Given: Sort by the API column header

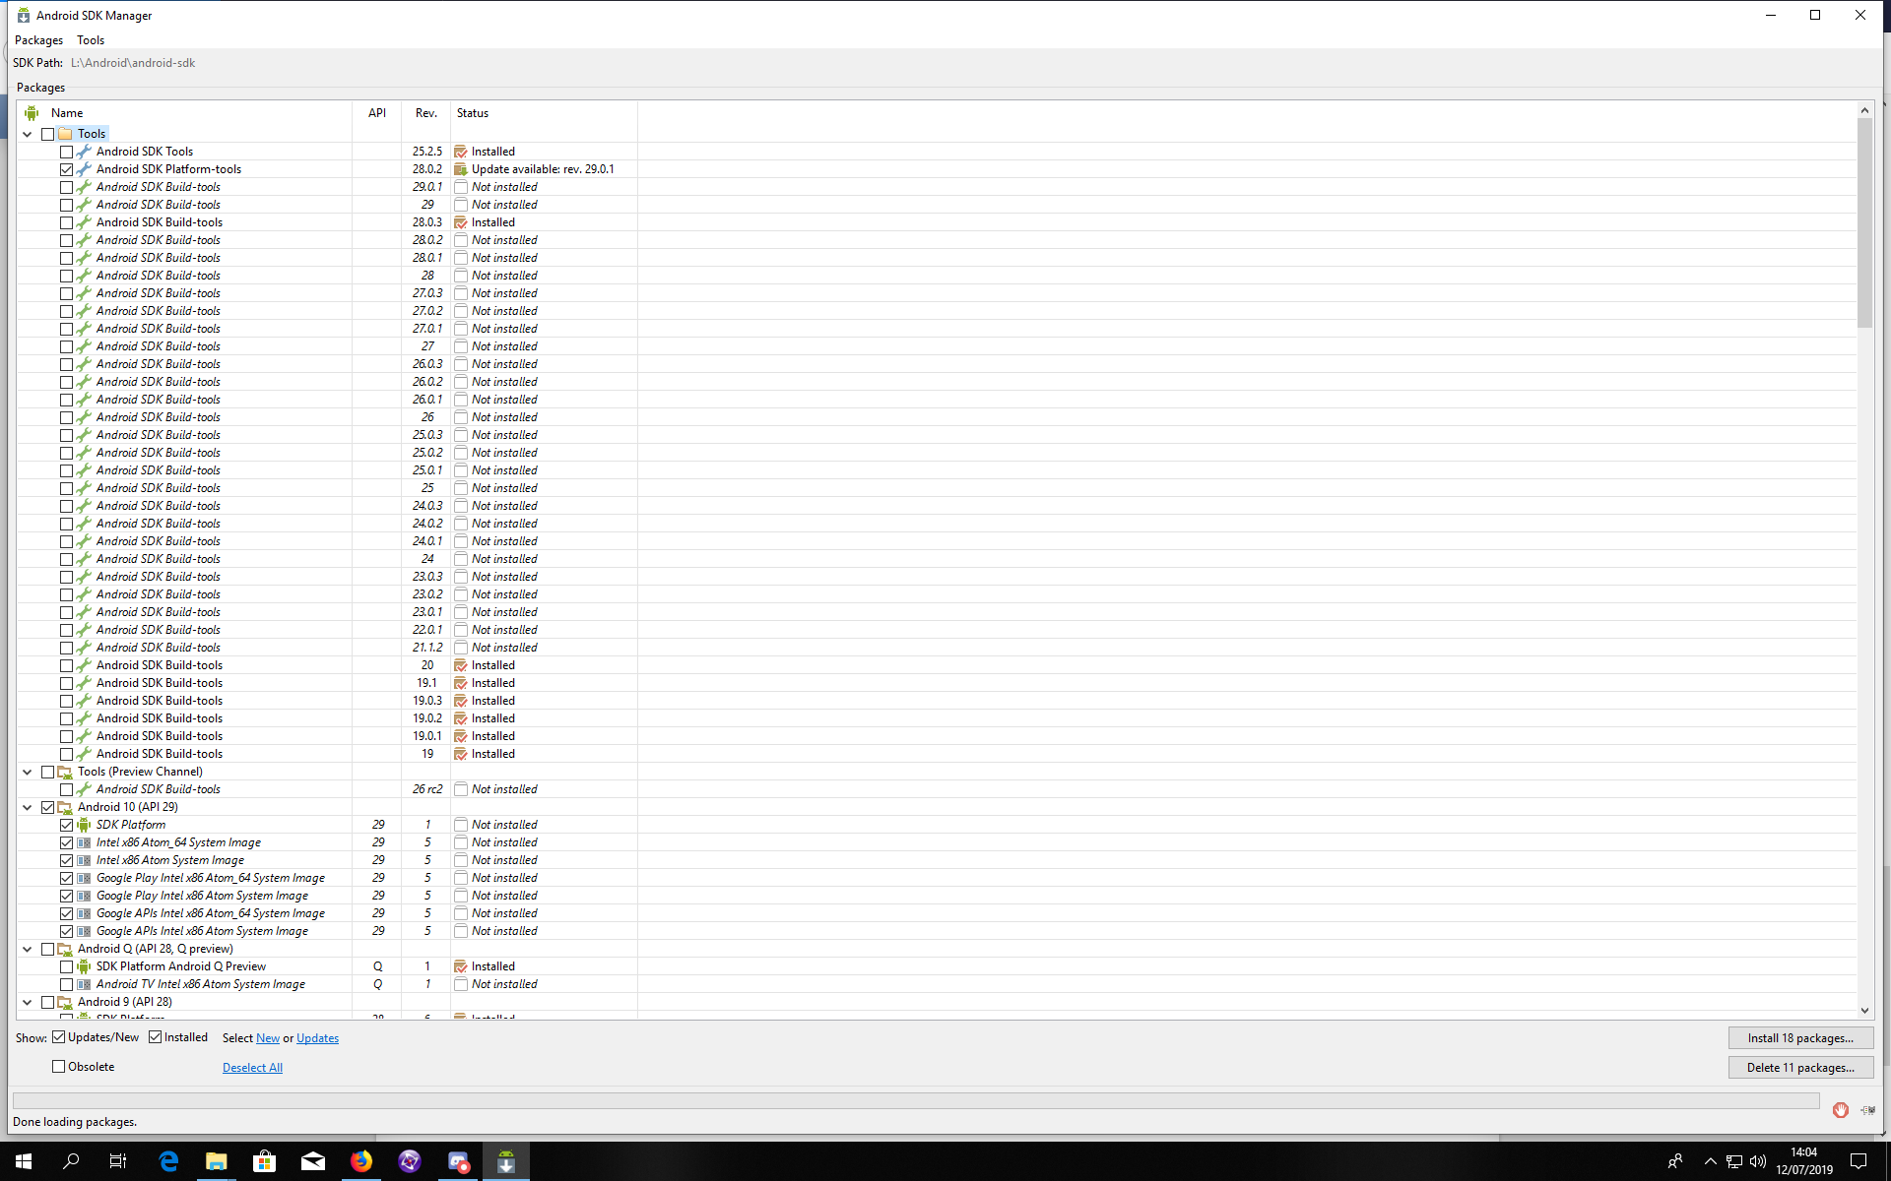Looking at the screenshot, I should (x=377, y=113).
